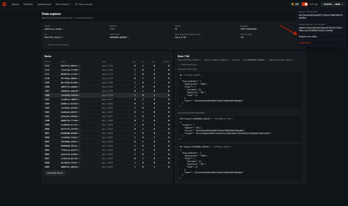Select block row 1094
Viewport: 348px width, 206px height.
click(107, 146)
